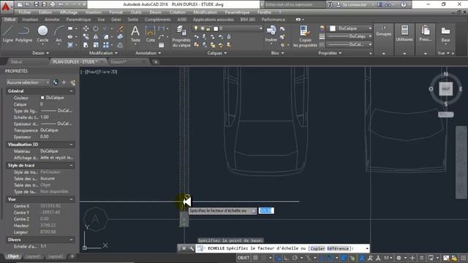Toggle the layer on/off lightbulb icon
Viewport: 468px width, 263px height.
click(196, 28)
